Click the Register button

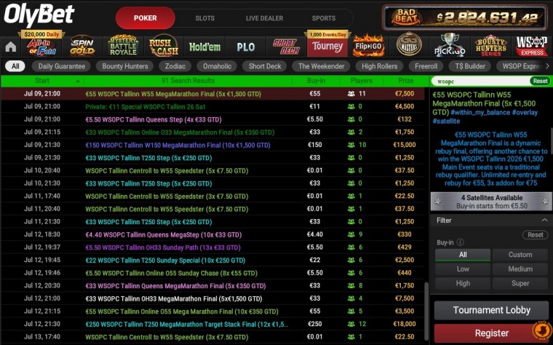point(491,333)
